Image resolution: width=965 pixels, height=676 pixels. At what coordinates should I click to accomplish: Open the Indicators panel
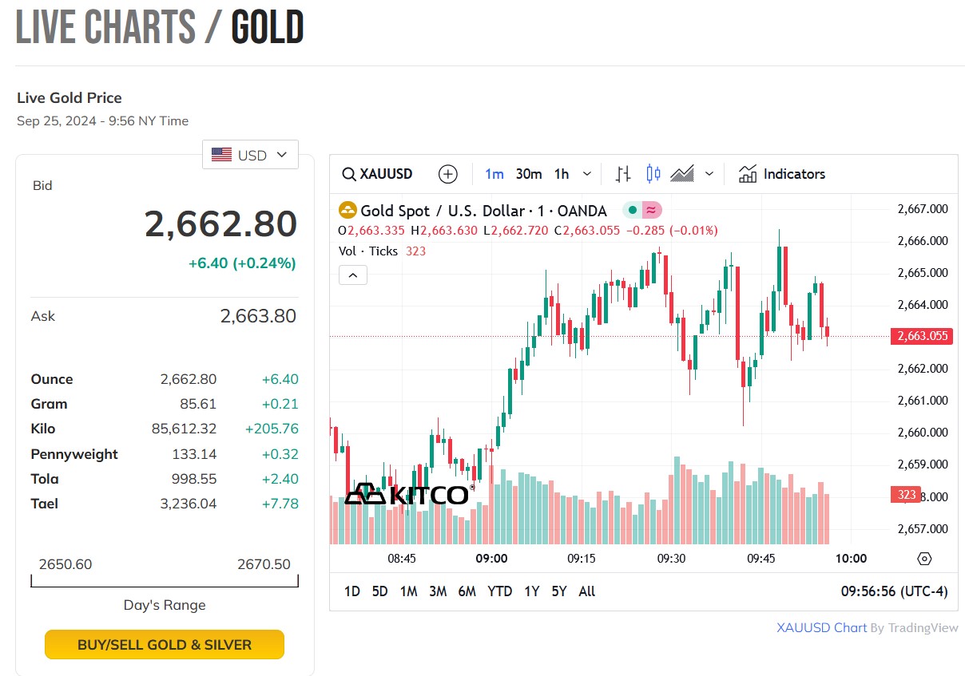782,174
